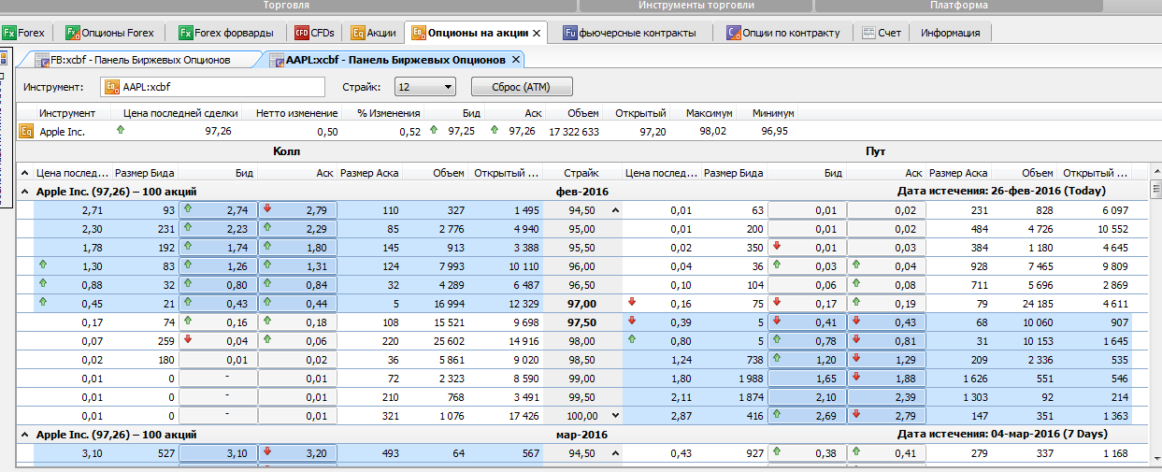This screenshot has height=472, width=1162.
Task: Click put ask 0,43 at strike 97,50
Action: click(887, 322)
